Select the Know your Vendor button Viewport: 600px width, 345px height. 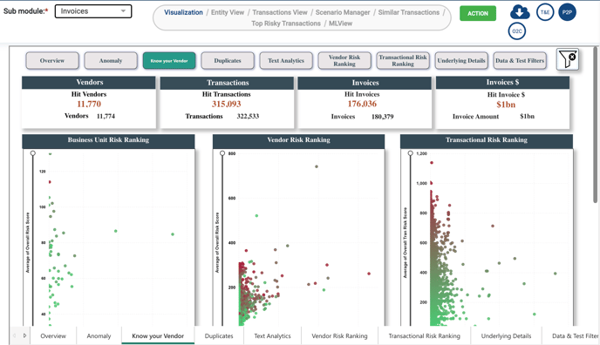pos(169,60)
